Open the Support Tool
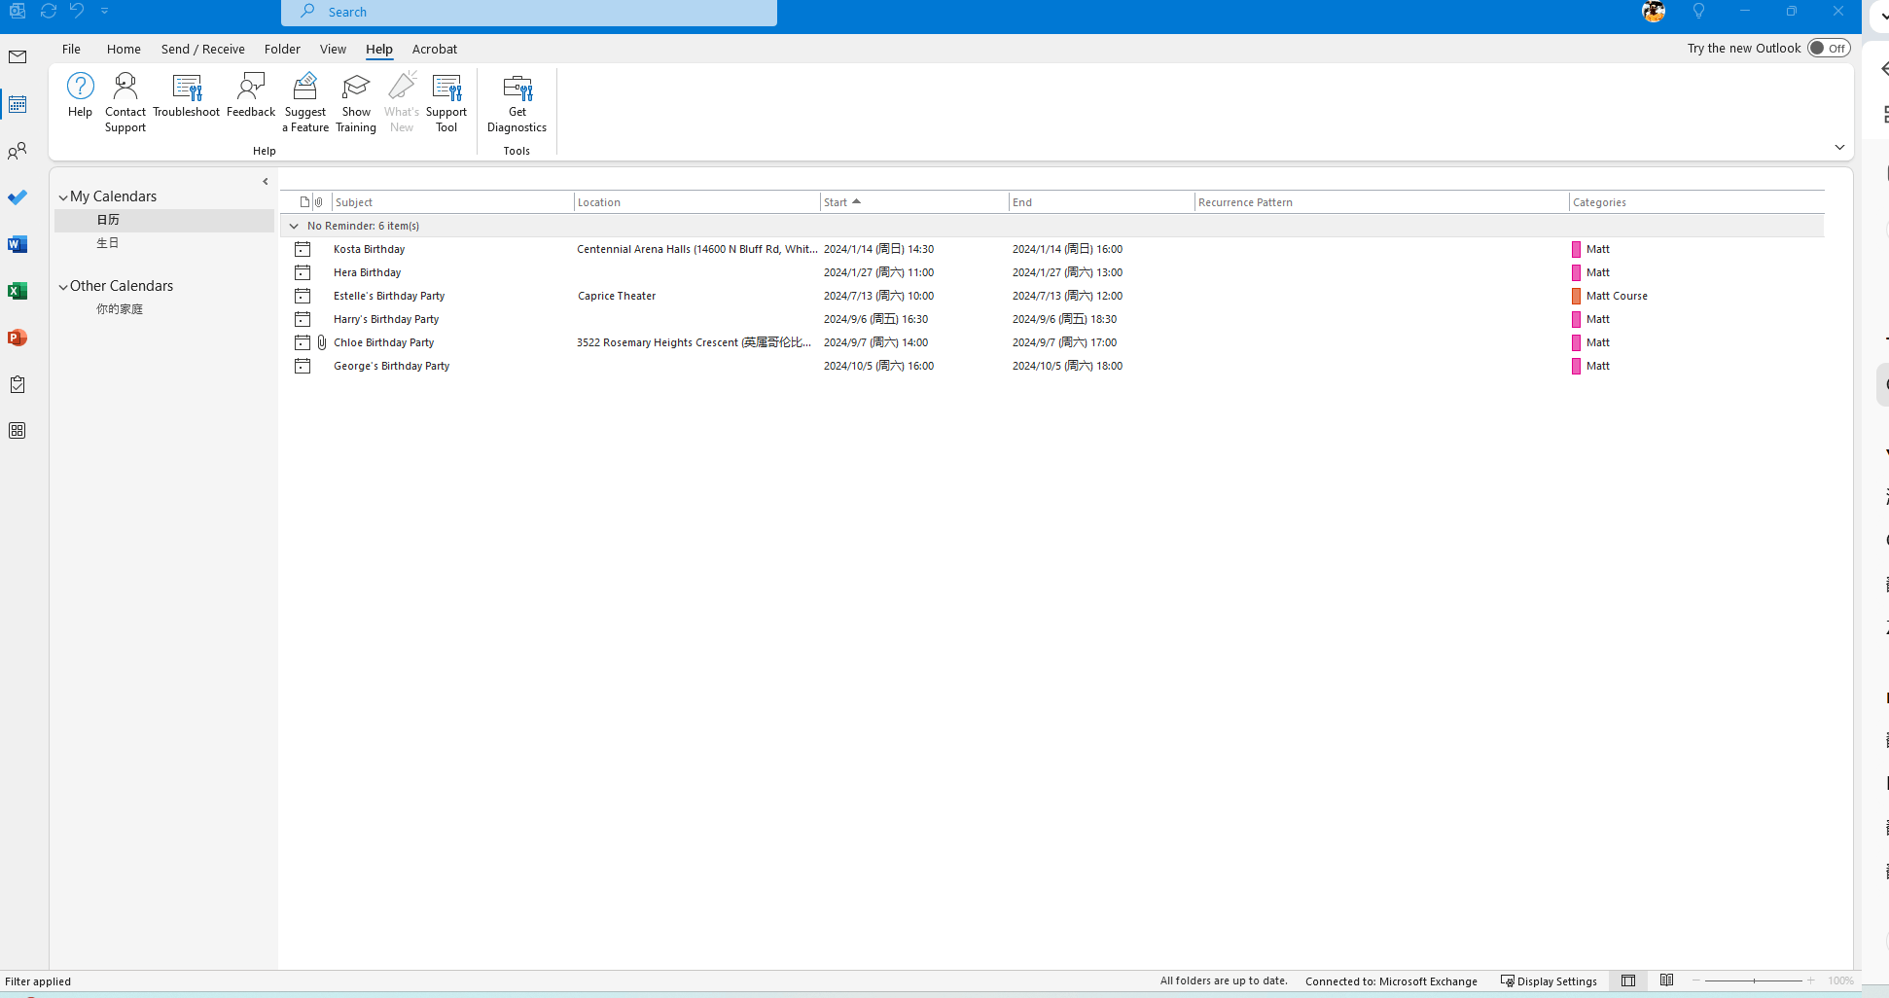 click(x=446, y=102)
